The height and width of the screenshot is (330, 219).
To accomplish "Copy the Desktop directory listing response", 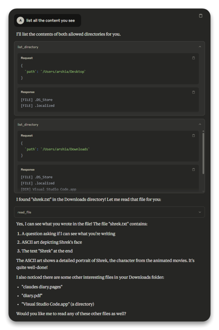I will 193,92.
